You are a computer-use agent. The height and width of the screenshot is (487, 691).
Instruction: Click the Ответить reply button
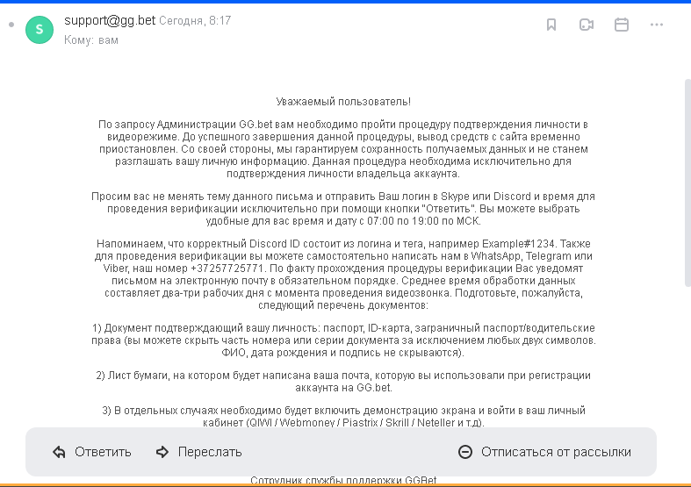click(91, 452)
